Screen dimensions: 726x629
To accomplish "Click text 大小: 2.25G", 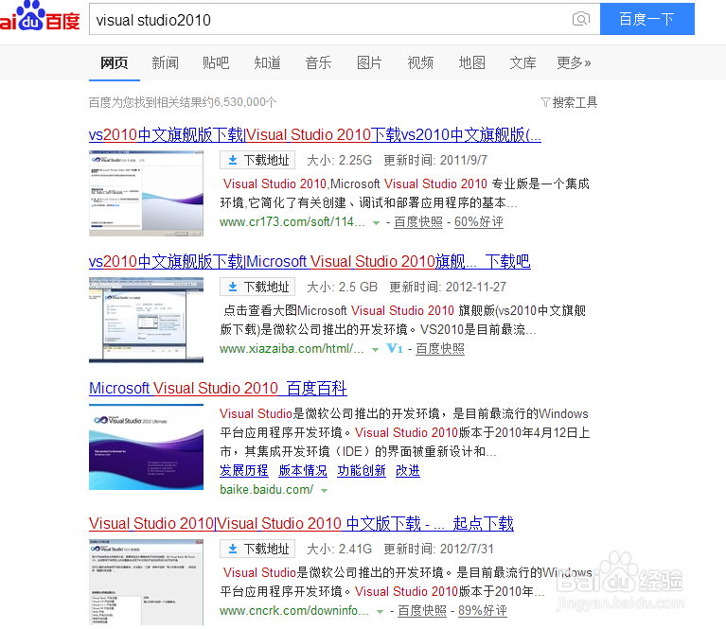I will pyautogui.click(x=340, y=160).
